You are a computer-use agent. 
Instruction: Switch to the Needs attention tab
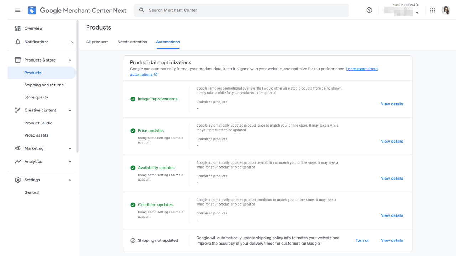click(132, 42)
